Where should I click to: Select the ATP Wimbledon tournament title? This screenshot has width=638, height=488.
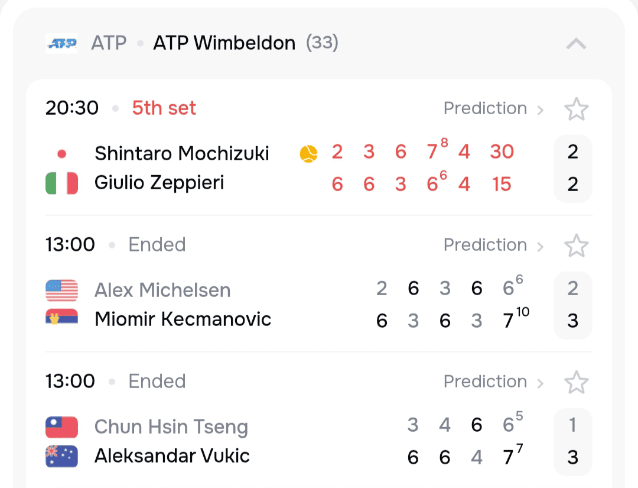(x=224, y=43)
